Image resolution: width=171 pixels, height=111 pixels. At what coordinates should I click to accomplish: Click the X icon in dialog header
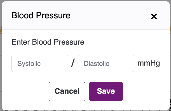coord(154,16)
